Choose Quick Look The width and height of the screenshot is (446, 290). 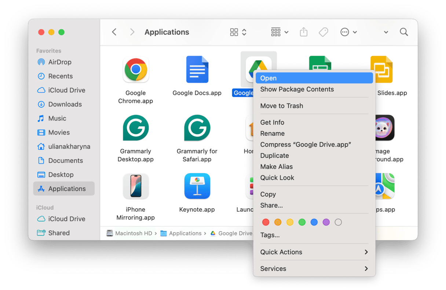314,178
